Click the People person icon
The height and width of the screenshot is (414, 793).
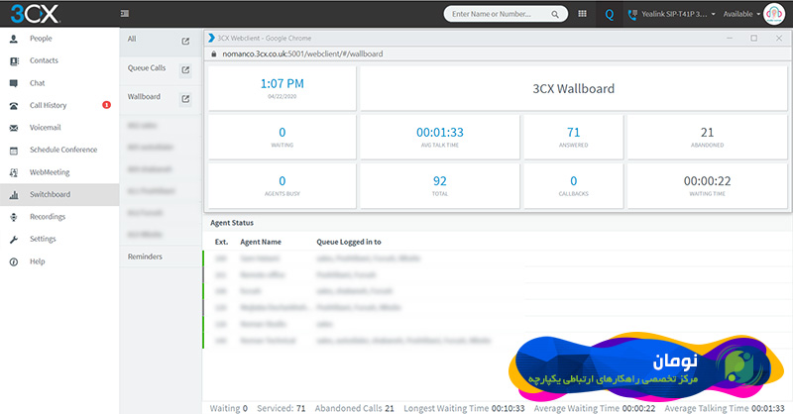[x=14, y=39]
